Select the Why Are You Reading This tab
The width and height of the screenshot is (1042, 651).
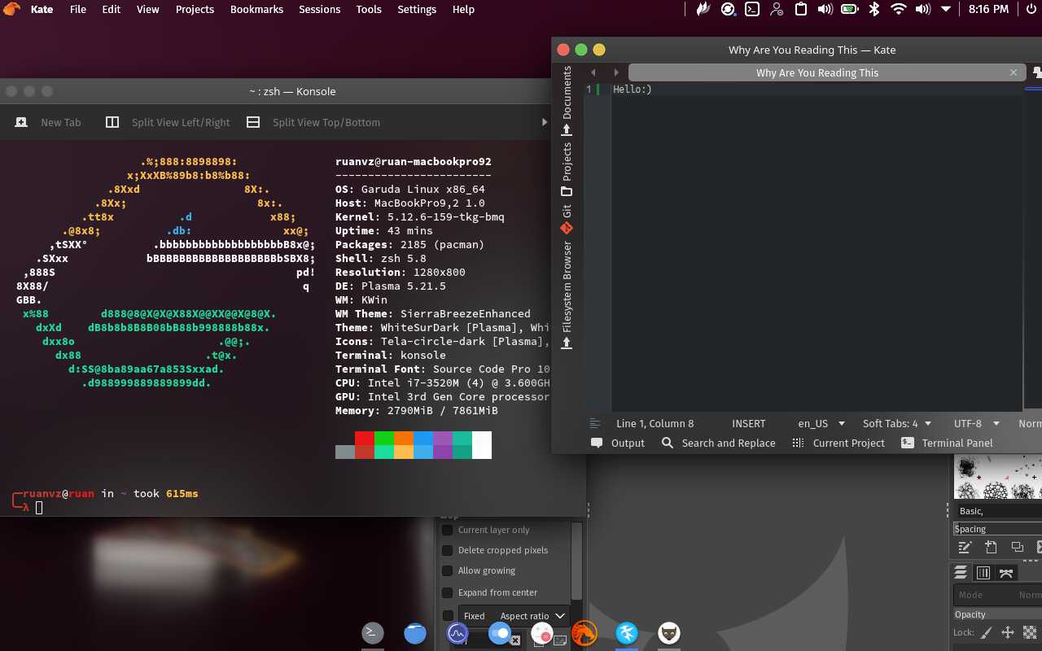[817, 72]
